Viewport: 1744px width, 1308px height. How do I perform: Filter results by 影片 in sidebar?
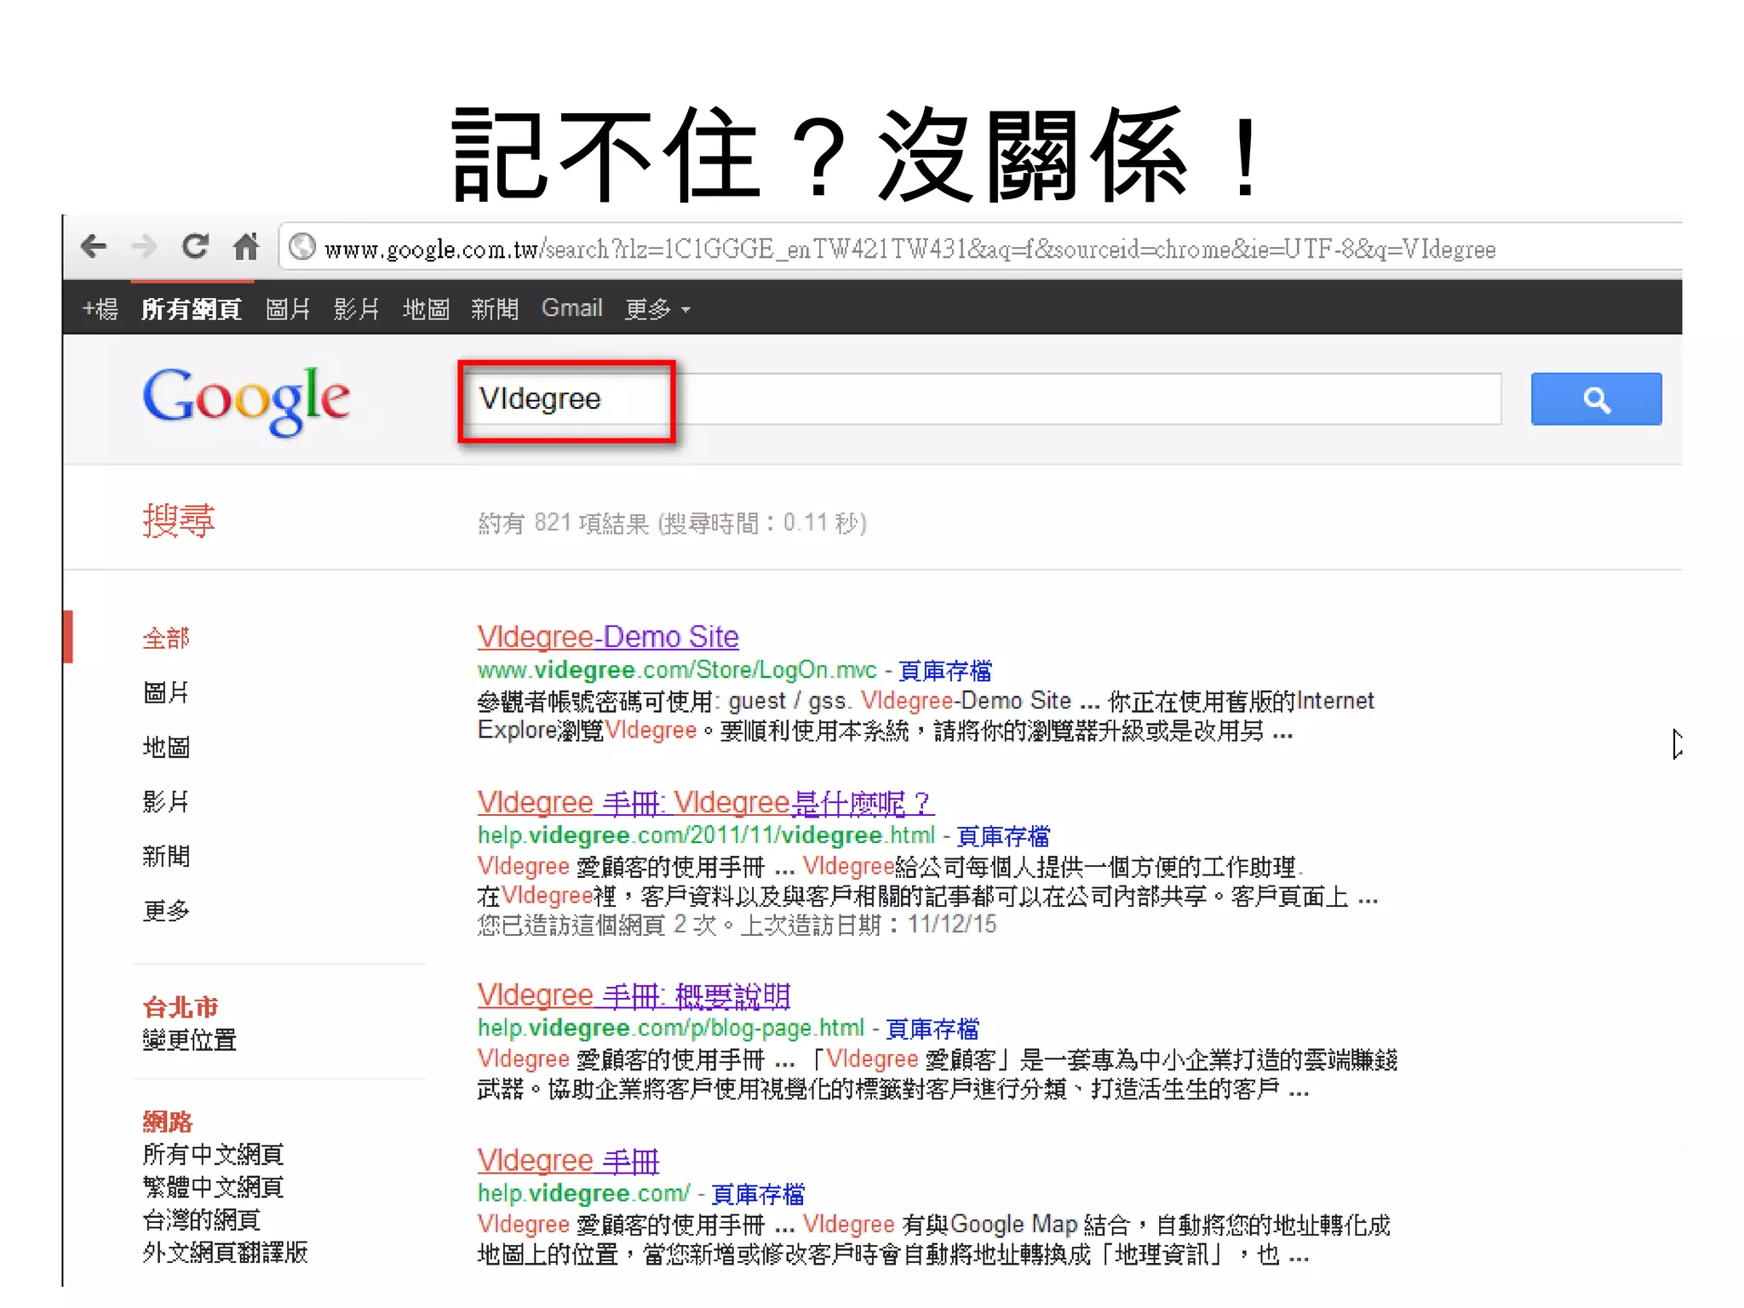[166, 801]
